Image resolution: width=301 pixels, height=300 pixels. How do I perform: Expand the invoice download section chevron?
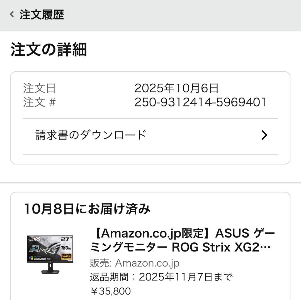[x=263, y=135]
